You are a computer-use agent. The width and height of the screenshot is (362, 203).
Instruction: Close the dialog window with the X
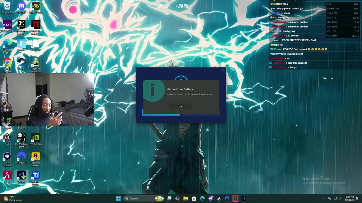223,70
